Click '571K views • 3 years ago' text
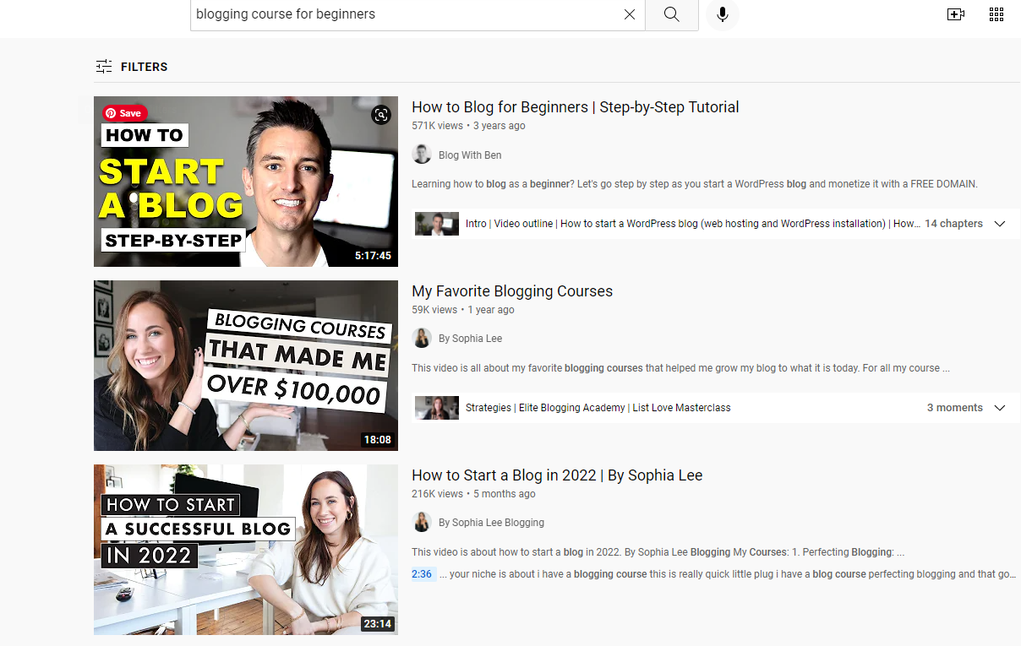The height and width of the screenshot is (646, 1021). click(x=468, y=126)
